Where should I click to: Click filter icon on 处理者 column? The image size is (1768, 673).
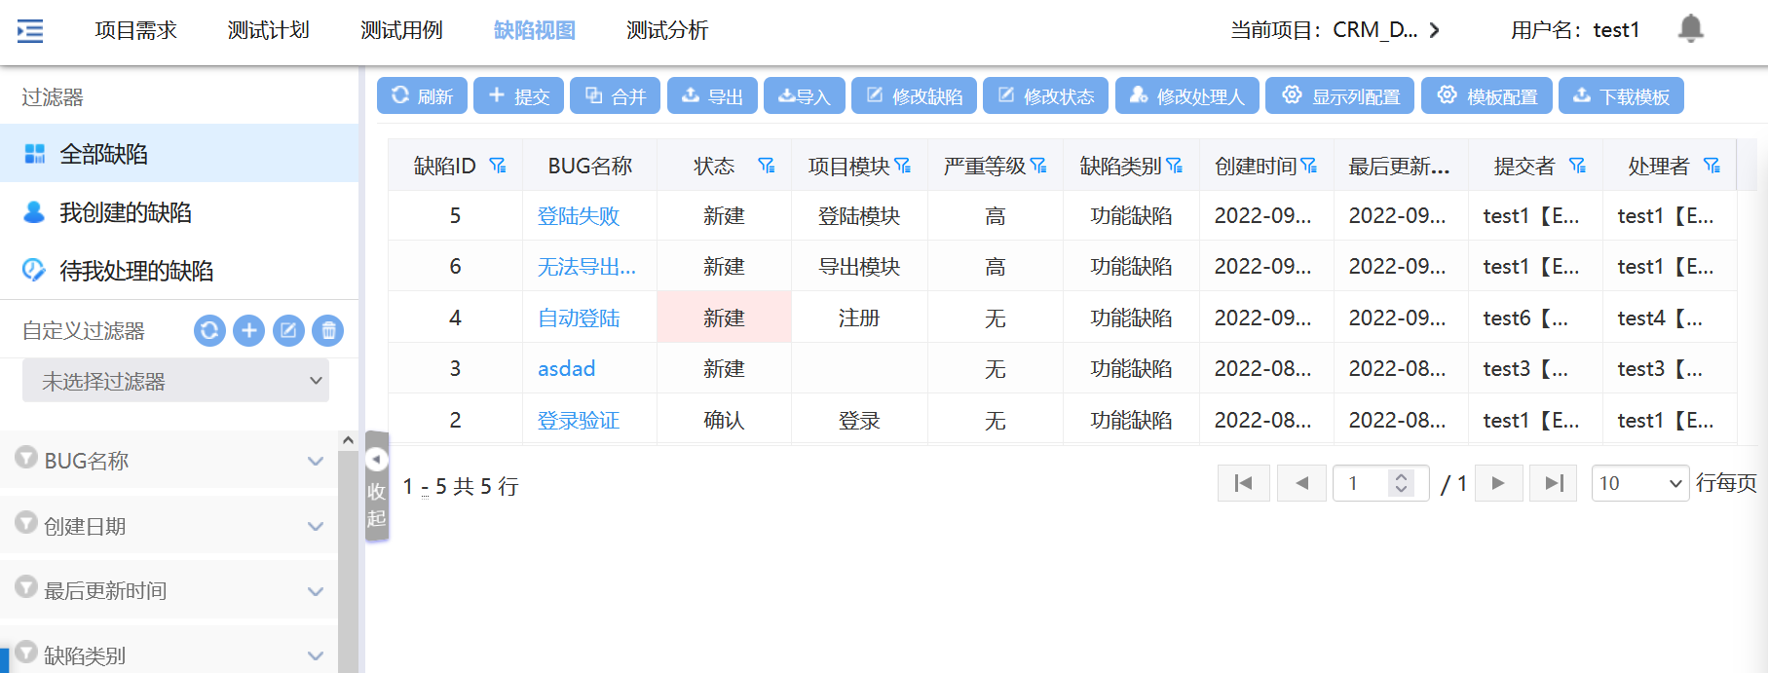click(x=1712, y=167)
